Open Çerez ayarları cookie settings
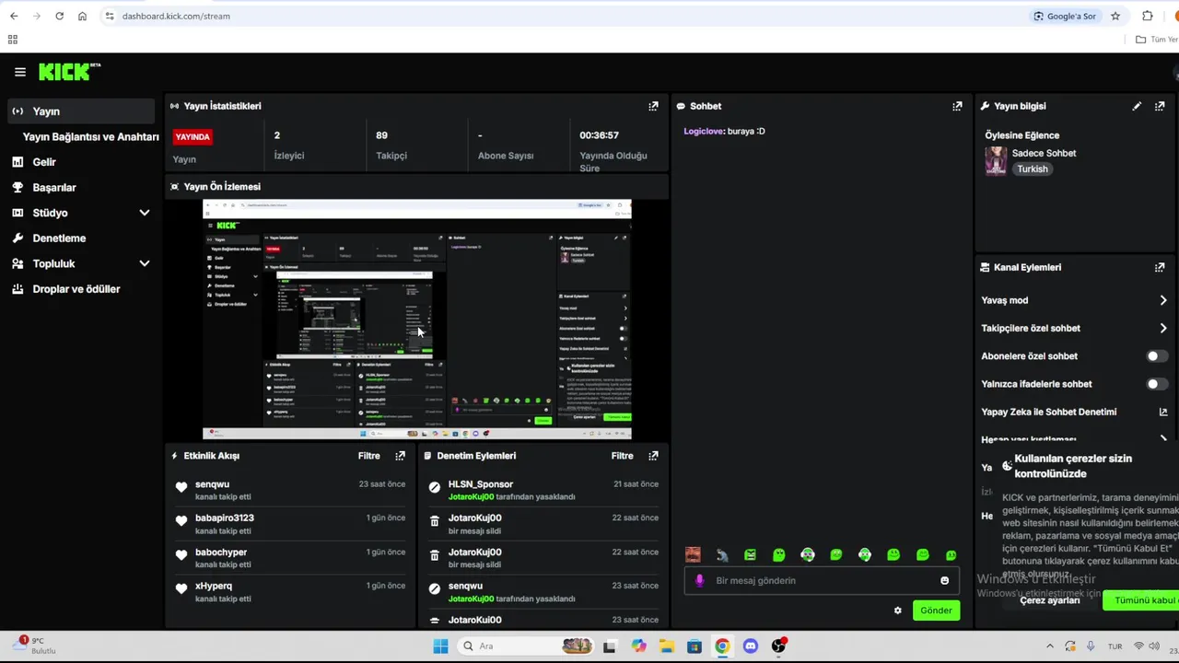The image size is (1179, 663). (1049, 600)
